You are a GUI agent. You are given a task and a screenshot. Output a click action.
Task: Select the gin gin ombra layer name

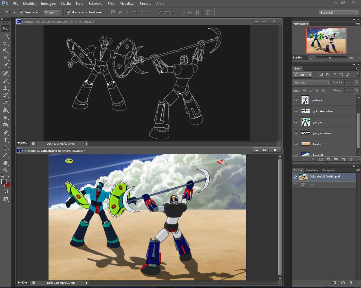322,133
